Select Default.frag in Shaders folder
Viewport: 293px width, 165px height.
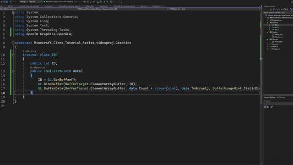[x=278, y=35]
